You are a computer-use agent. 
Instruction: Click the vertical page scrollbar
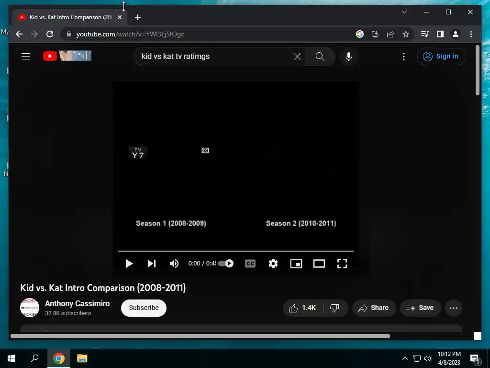[478, 70]
